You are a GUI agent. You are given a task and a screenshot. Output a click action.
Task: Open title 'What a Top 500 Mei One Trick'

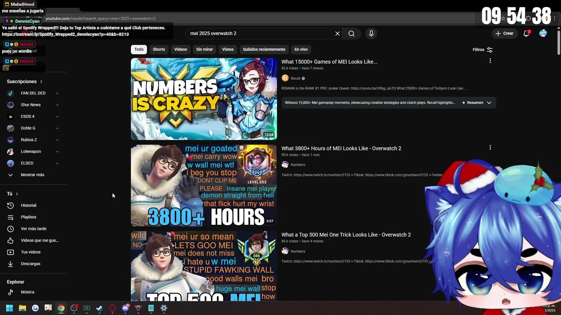pyautogui.click(x=346, y=235)
